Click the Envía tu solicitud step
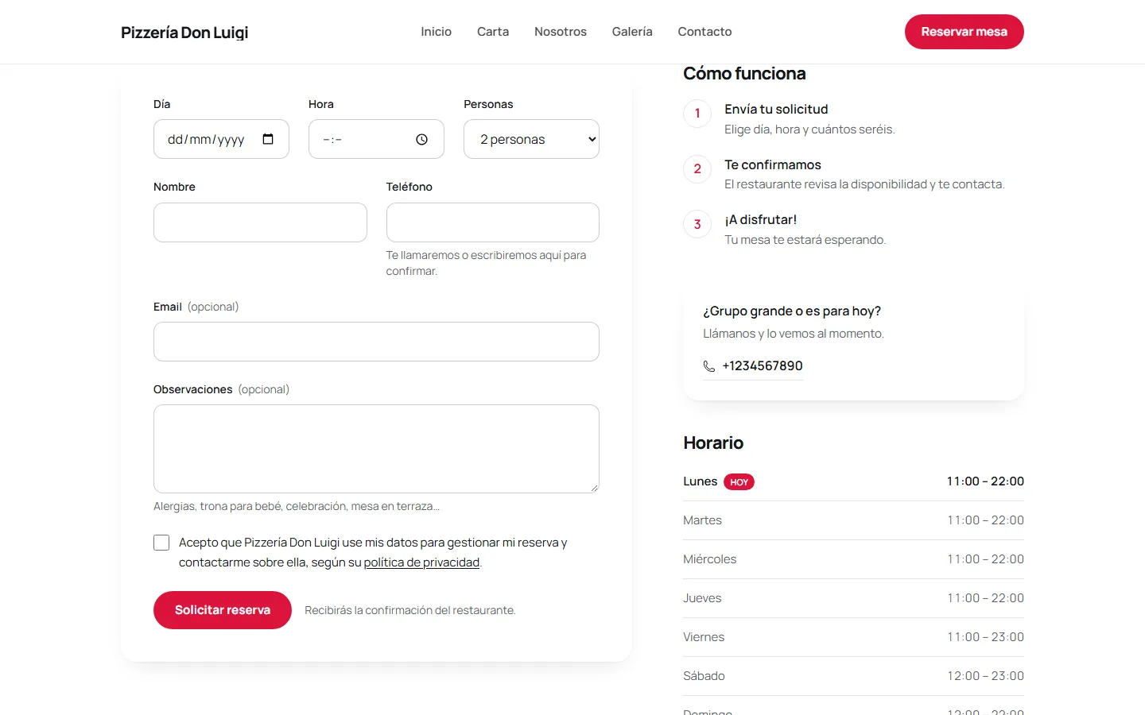The width and height of the screenshot is (1145, 715). [776, 110]
